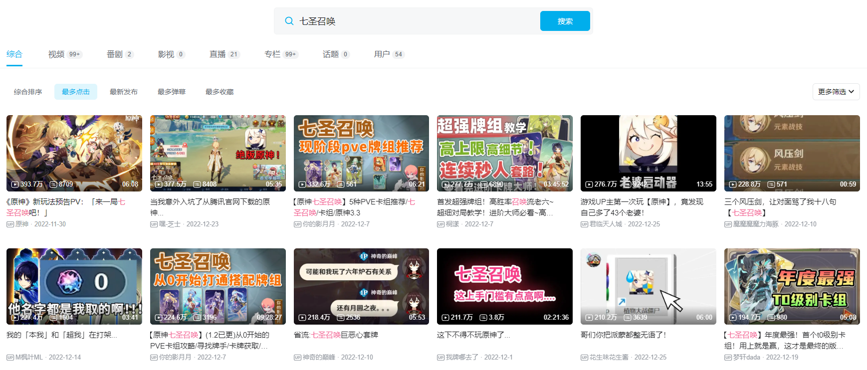Open the 用户 results tab
The height and width of the screenshot is (370, 867).
(389, 54)
